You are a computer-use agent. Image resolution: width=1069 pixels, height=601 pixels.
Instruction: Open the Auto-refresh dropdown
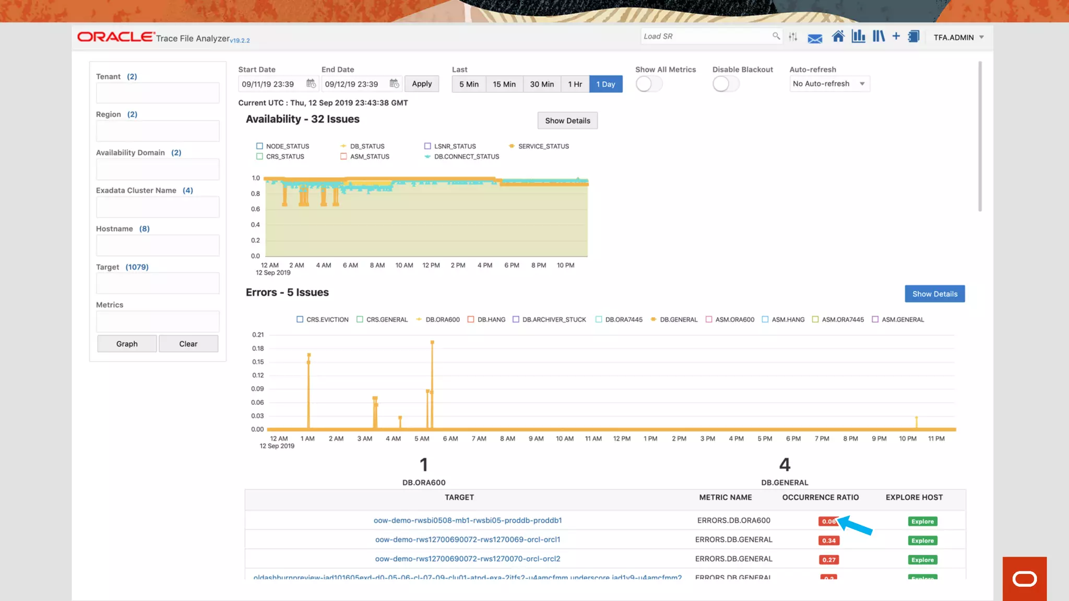click(x=829, y=84)
